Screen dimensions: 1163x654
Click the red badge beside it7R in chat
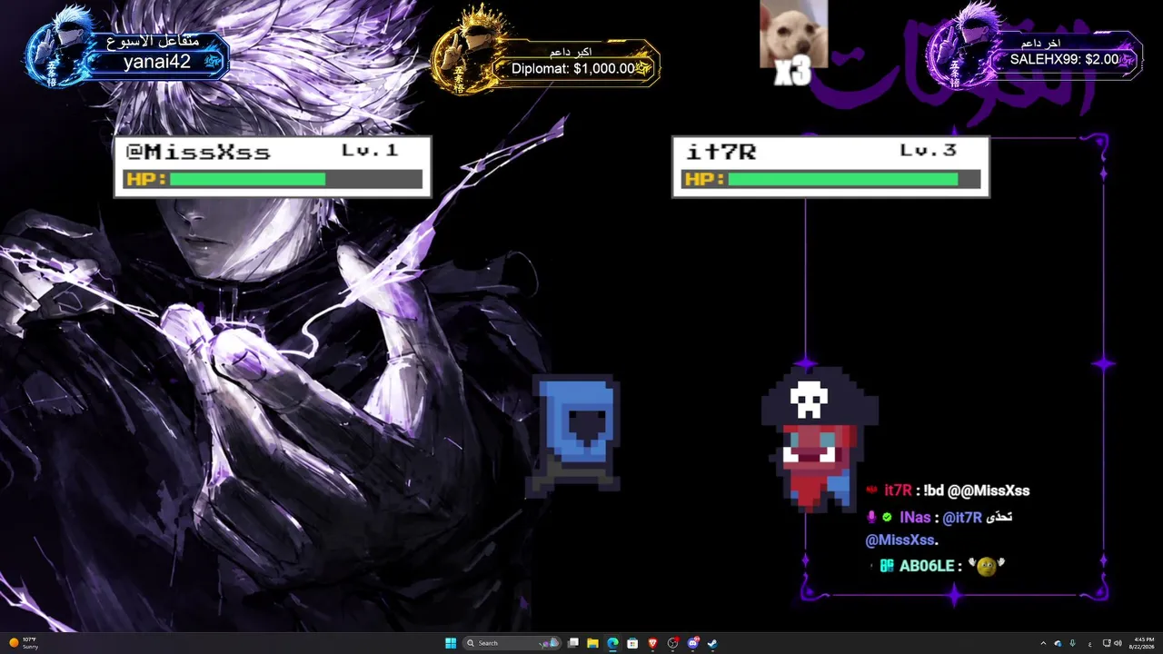click(x=871, y=490)
